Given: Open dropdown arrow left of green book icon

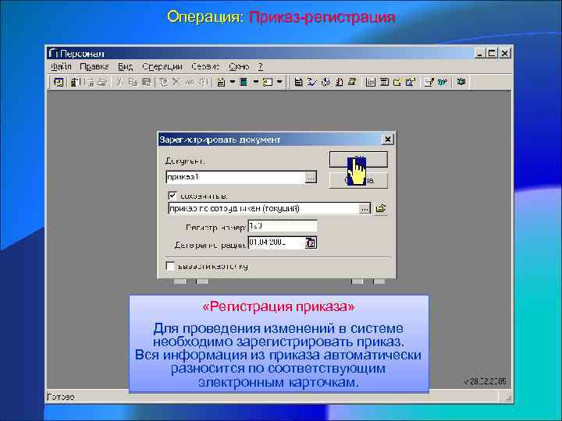Looking at the screenshot, I should pyautogui.click(x=233, y=82).
